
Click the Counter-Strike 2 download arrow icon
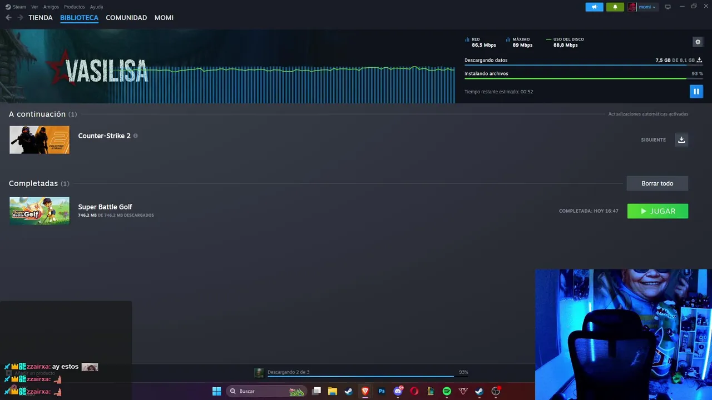(x=681, y=139)
